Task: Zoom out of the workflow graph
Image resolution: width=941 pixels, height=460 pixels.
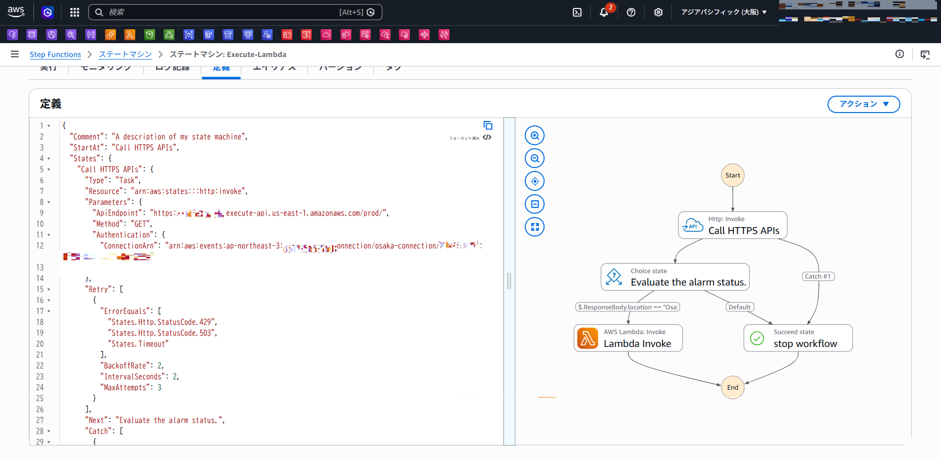Action: tap(535, 158)
